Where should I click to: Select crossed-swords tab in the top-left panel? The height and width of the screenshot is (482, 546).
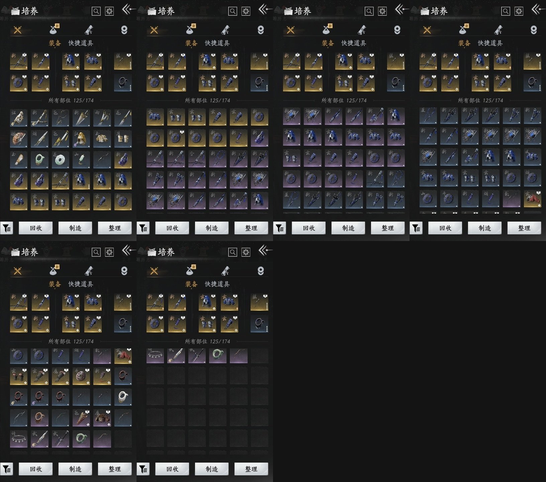[18, 30]
